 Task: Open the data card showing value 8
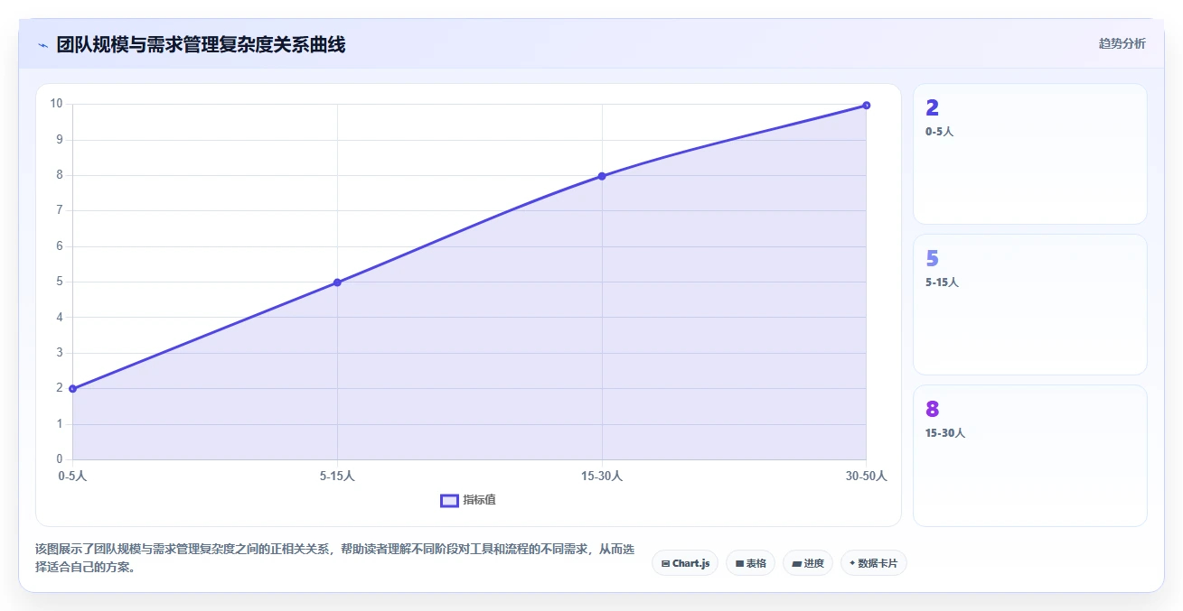pyautogui.click(x=1029, y=456)
